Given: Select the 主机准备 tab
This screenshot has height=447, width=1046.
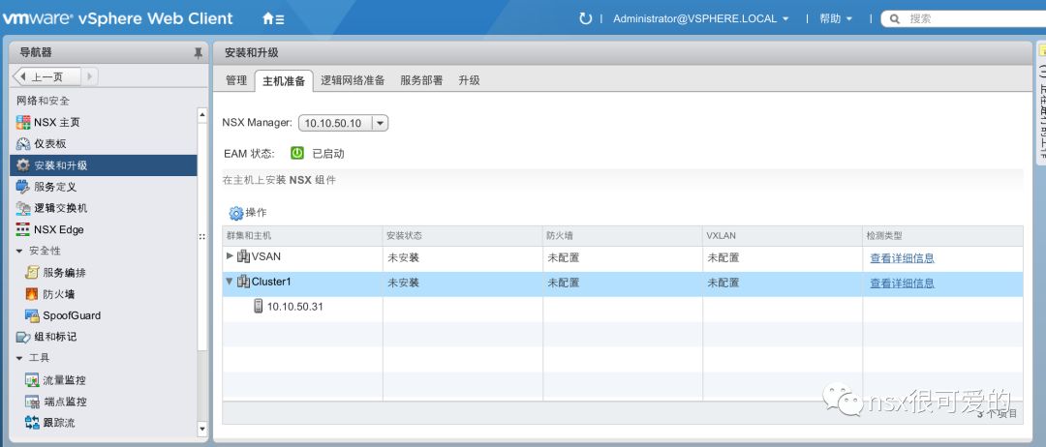Looking at the screenshot, I should [x=284, y=80].
